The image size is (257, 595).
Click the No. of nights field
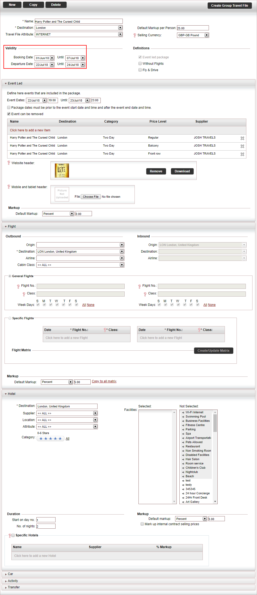pyautogui.click(x=46, y=526)
